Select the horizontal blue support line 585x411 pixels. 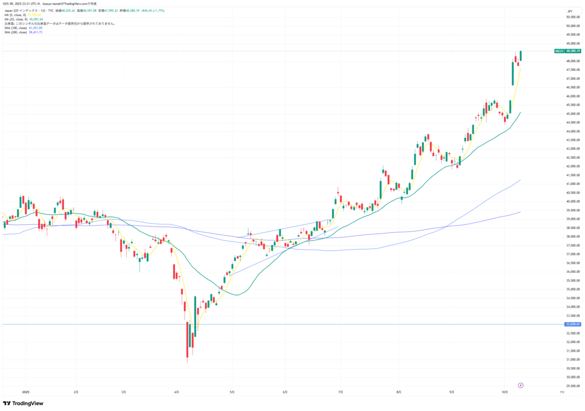click(x=286, y=324)
